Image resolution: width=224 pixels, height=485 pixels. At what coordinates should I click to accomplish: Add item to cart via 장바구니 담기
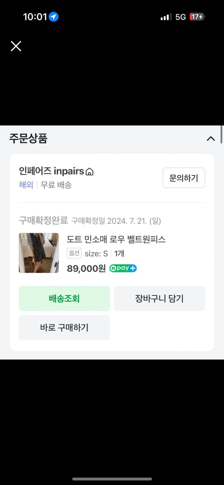click(159, 298)
